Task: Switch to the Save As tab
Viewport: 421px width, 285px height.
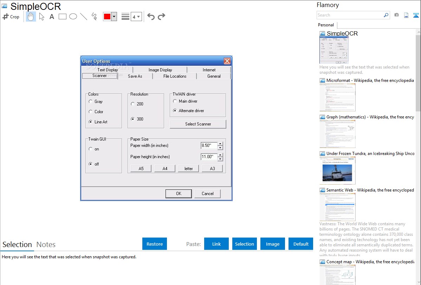Action: tap(135, 76)
